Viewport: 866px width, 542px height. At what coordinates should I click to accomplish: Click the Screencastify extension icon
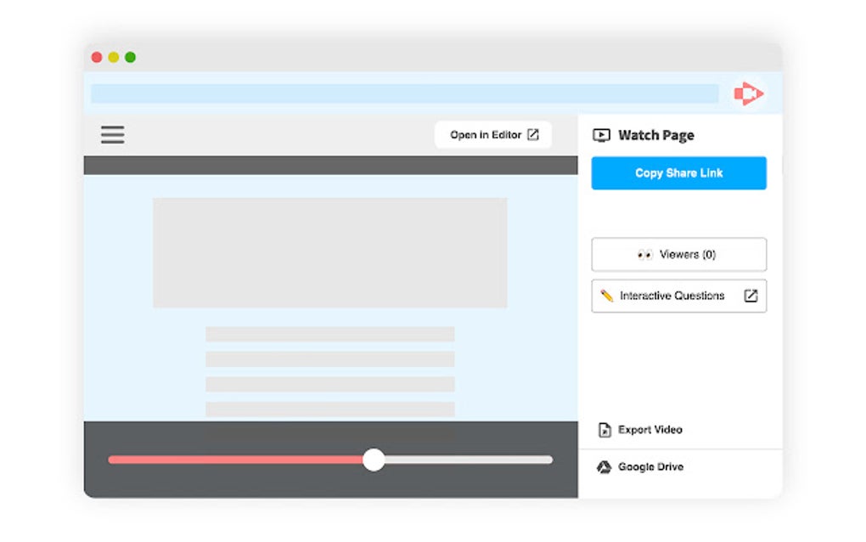coord(748,93)
